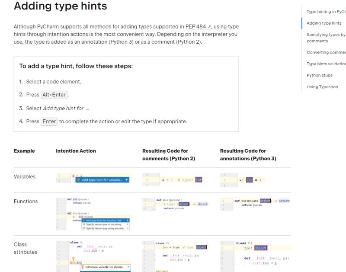346x272 pixels.
Task: Click the pencil icon on "Add type hints for function 'bar'"
Action: [84, 220]
